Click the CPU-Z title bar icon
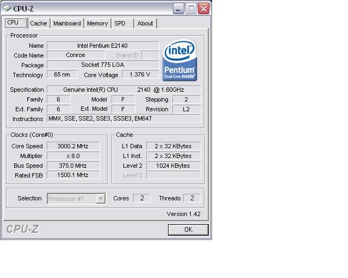 click(x=7, y=9)
